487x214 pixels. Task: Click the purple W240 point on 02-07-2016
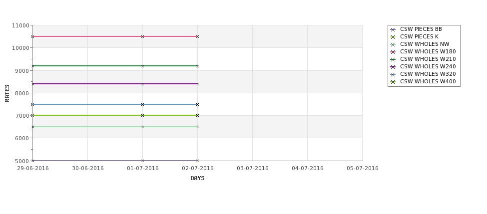point(197,84)
